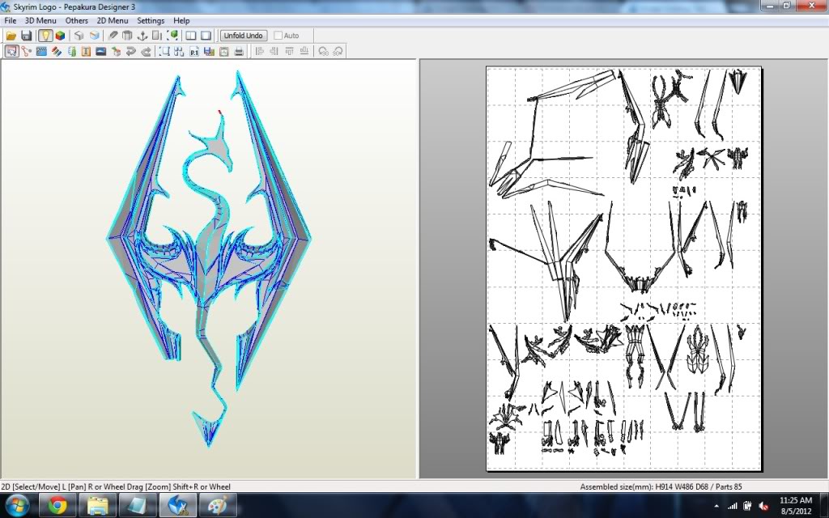
Task: Open the 3D Menu
Action: point(40,20)
